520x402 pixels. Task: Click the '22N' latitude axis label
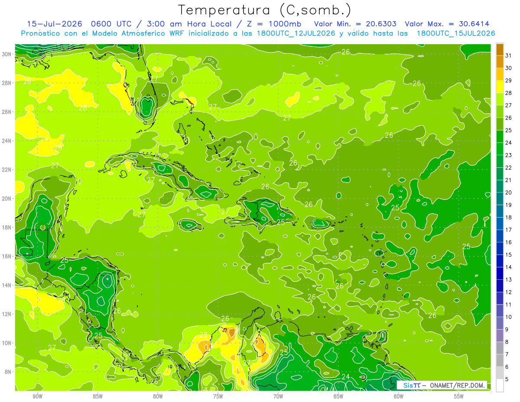[7, 170]
